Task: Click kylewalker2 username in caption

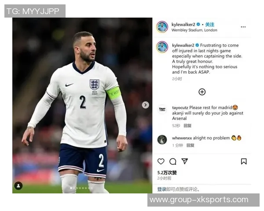Action: click(183, 45)
